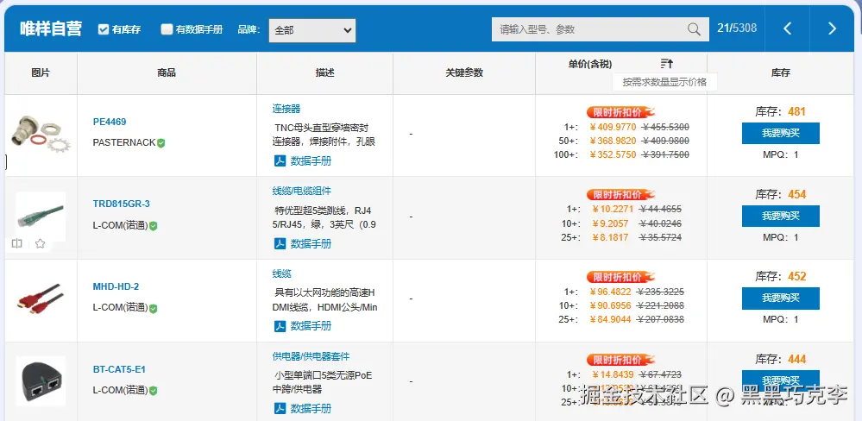This screenshot has width=862, height=421.
Task: Open 连接器 category link
Action: coord(286,109)
